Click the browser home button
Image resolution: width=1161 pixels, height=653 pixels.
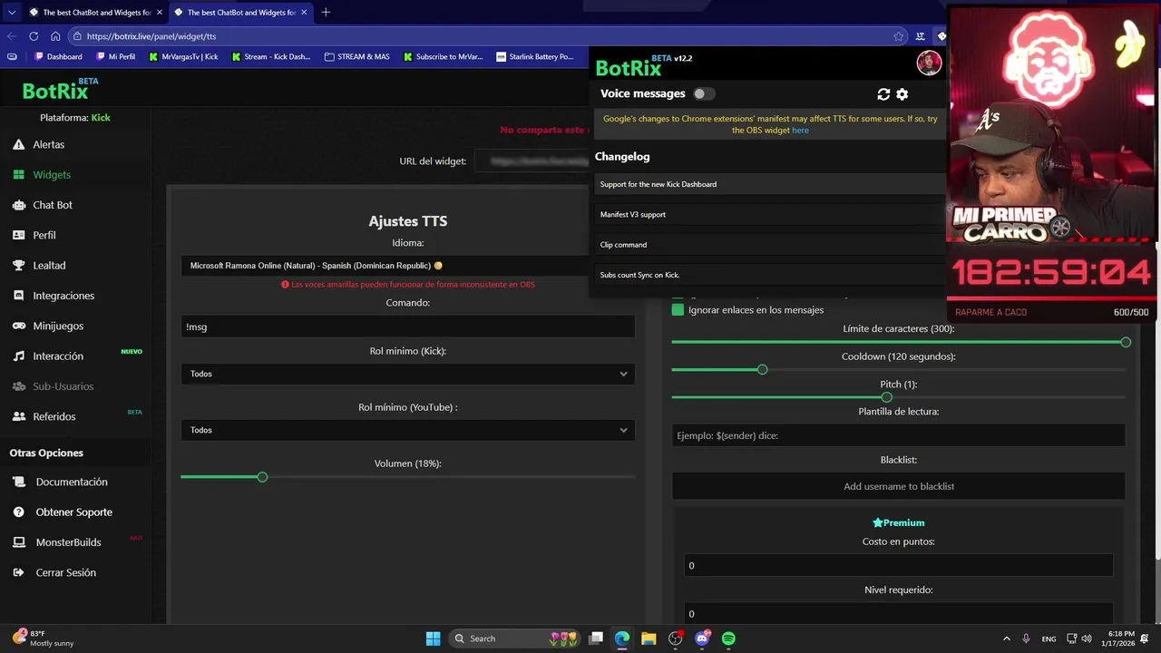point(55,36)
